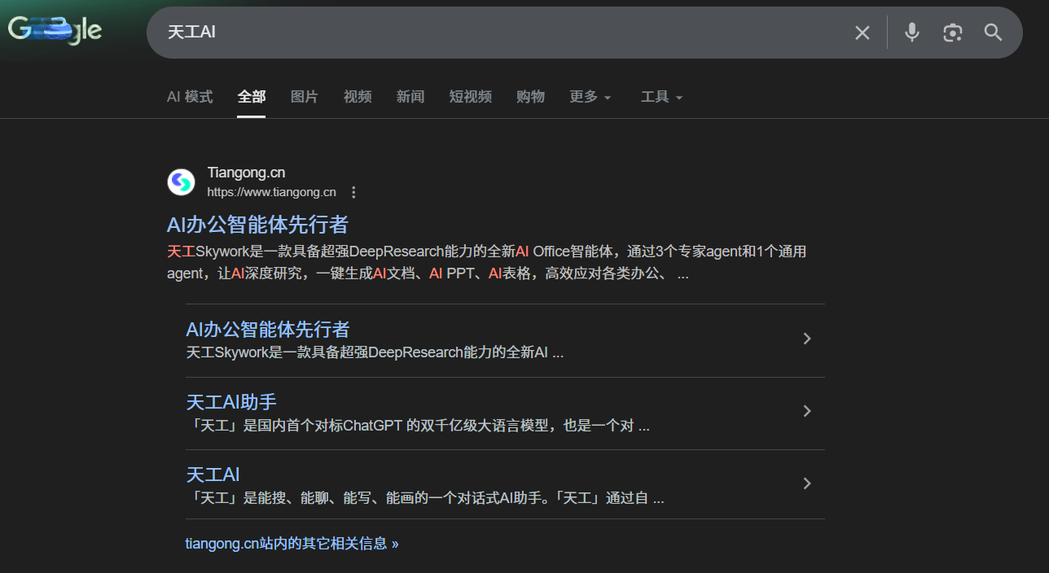Image resolution: width=1049 pixels, height=573 pixels.
Task: Select the 图片 tab
Action: [304, 97]
